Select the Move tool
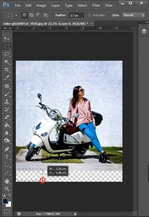Screen dimensions: 149x217 (7, 38)
